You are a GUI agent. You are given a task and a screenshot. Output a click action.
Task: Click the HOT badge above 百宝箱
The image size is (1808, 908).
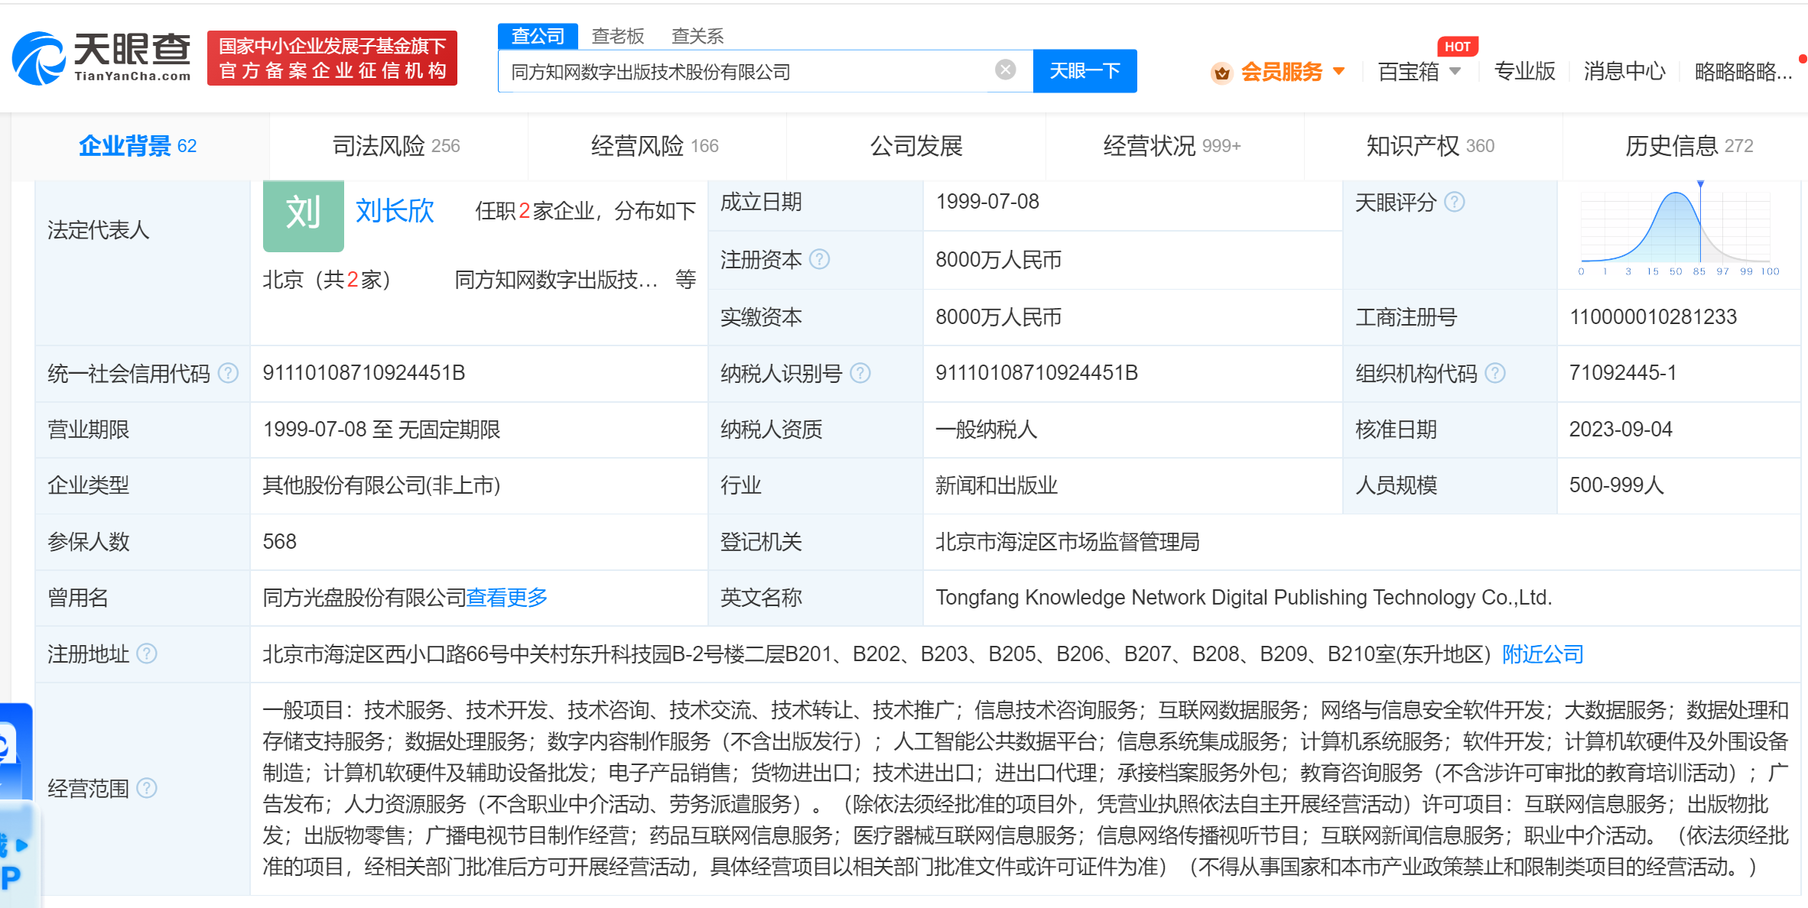click(x=1457, y=47)
